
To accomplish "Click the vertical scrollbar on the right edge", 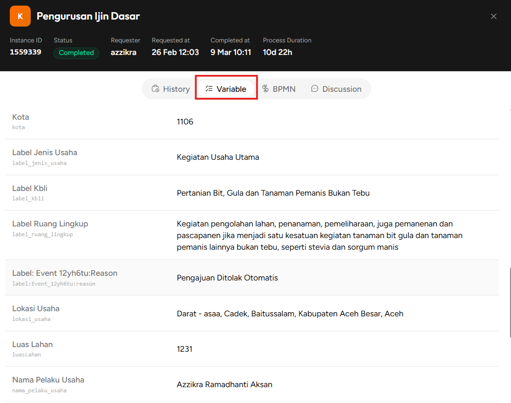I will click(510, 302).
